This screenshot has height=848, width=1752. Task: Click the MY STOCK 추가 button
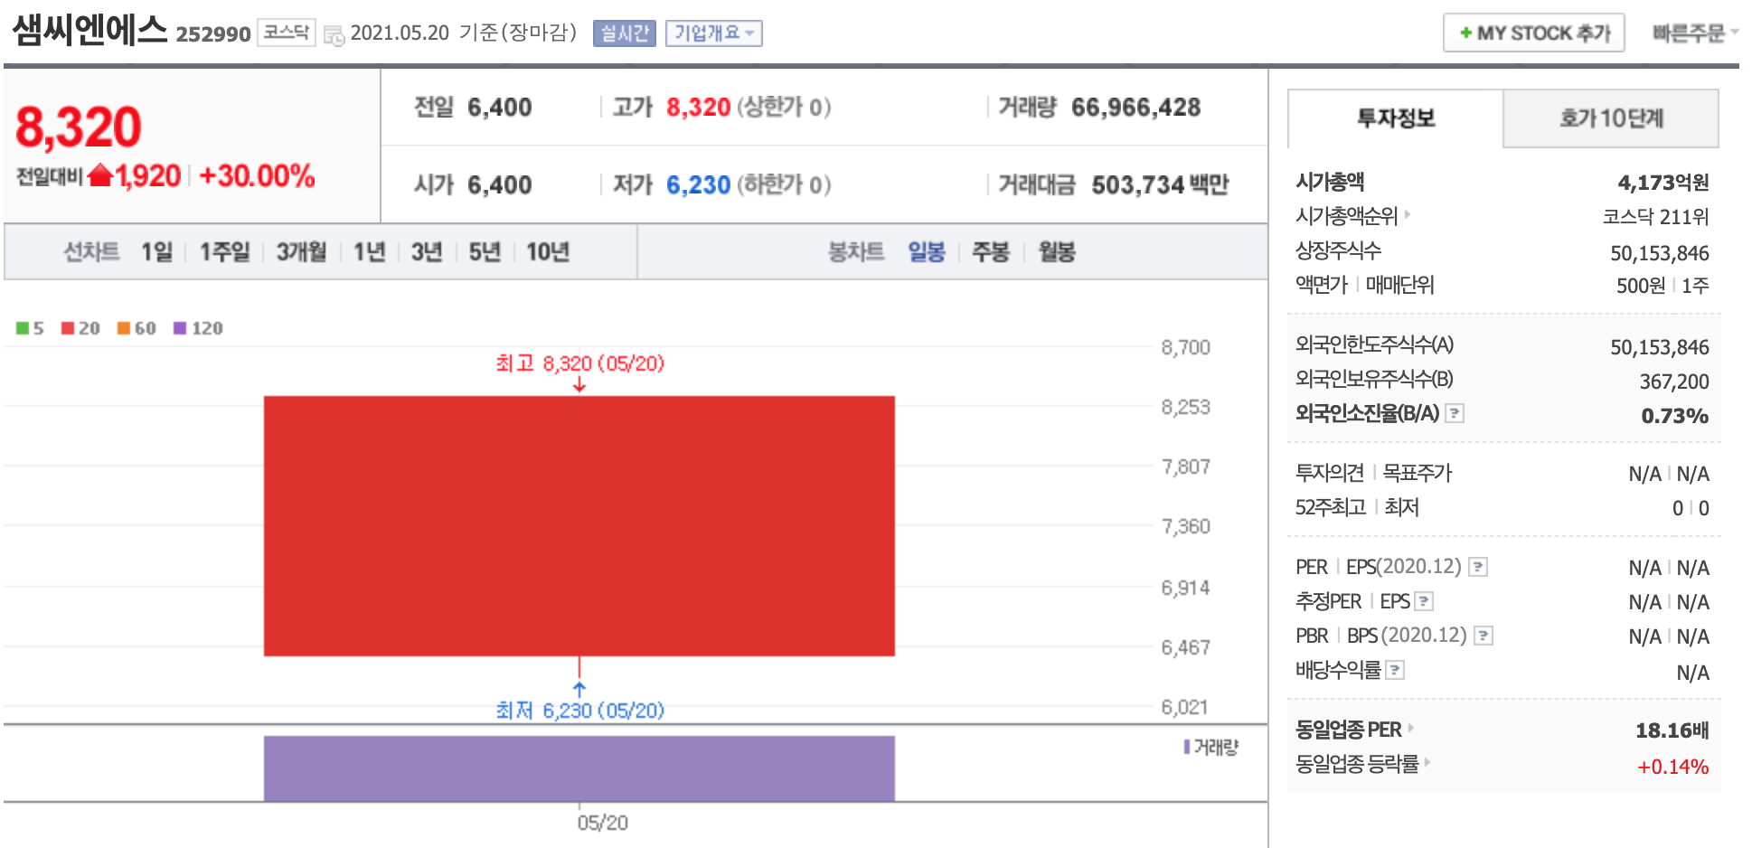tap(1534, 33)
